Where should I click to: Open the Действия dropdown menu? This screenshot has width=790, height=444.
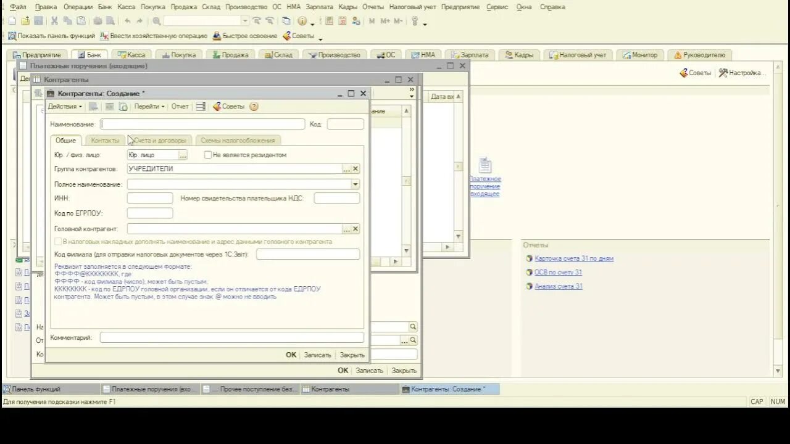[x=65, y=107]
